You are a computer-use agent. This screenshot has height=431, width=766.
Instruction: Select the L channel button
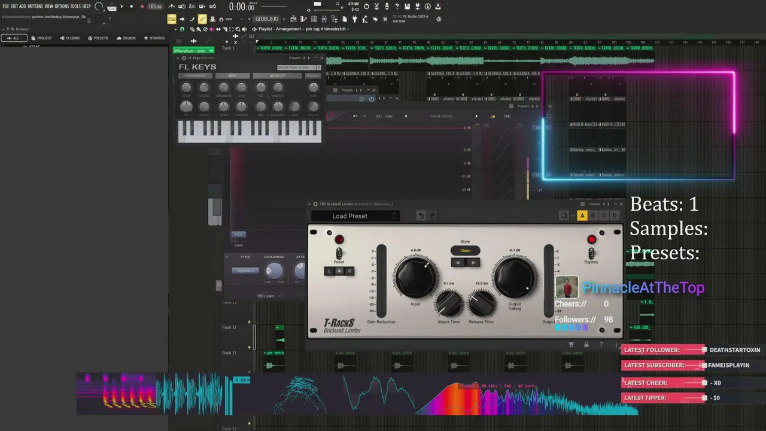329,271
